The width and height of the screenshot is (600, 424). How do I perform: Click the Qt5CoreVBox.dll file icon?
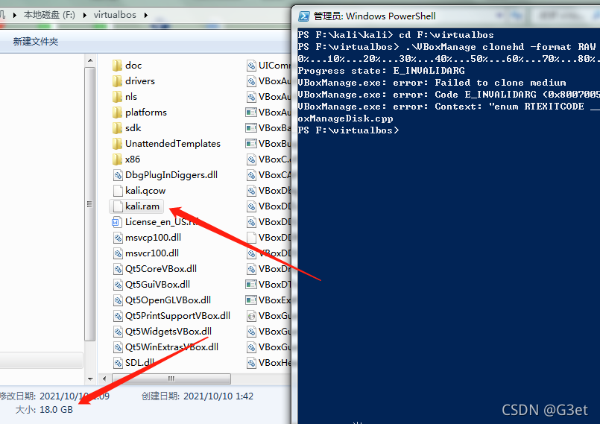[118, 269]
